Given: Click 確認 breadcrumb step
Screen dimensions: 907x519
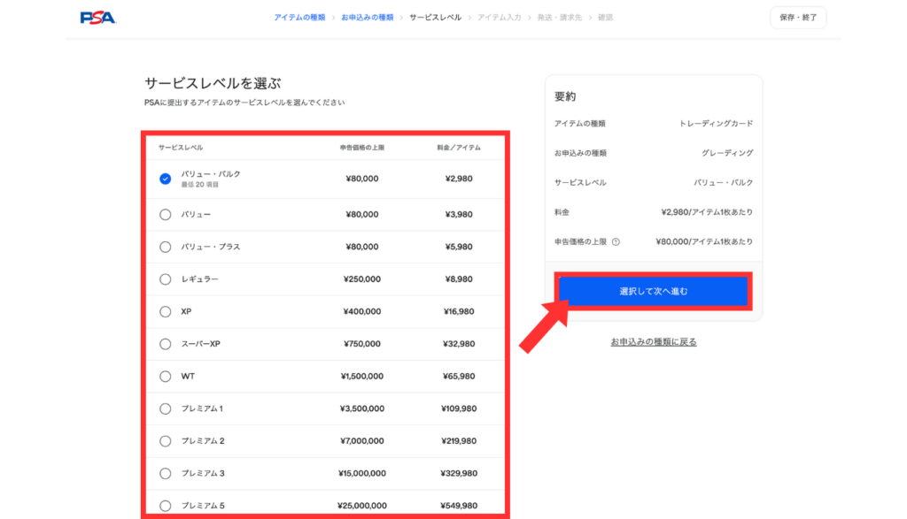Looking at the screenshot, I should pyautogui.click(x=605, y=18).
